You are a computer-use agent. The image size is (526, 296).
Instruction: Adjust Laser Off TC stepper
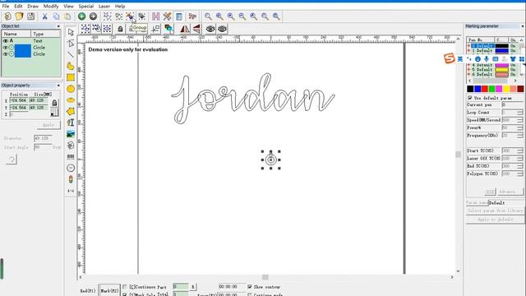coord(519,158)
